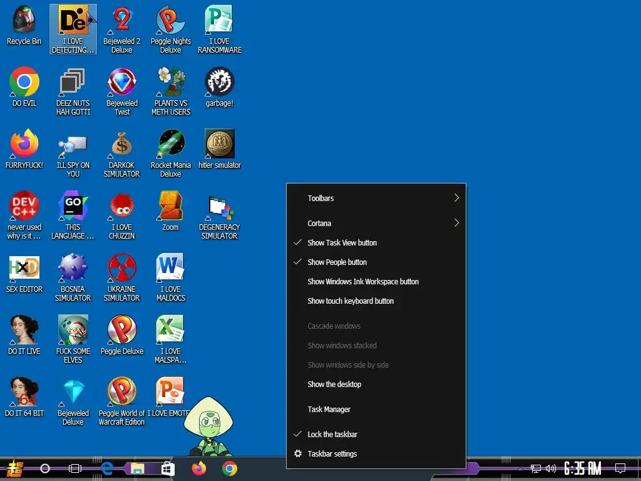Image resolution: width=641 pixels, height=481 pixels.
Task: Open the Action Center notification icon
Action: pyautogui.click(x=620, y=468)
